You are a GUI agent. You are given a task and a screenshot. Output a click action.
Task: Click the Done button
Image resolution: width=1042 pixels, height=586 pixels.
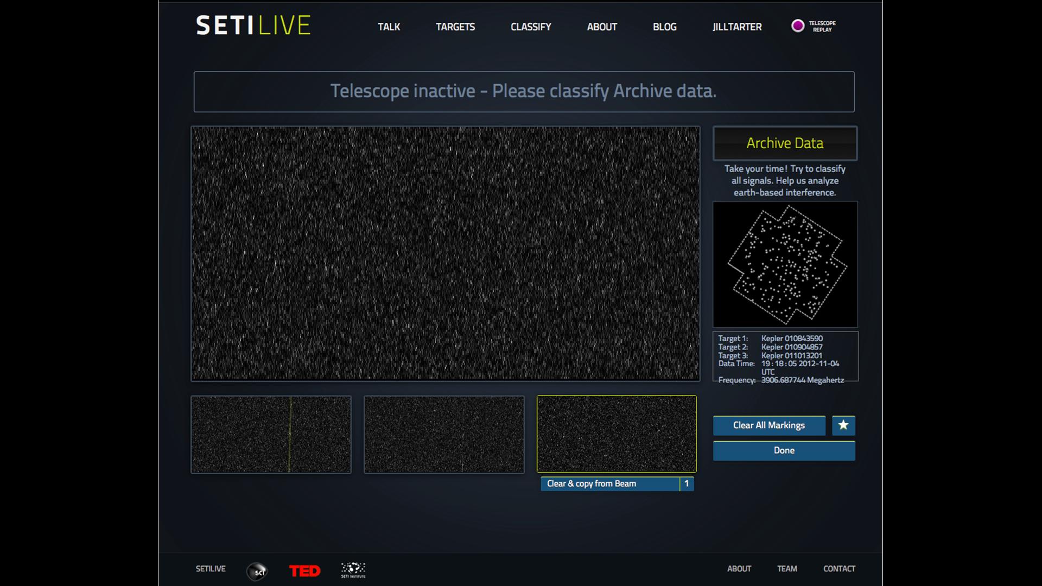[x=784, y=450]
